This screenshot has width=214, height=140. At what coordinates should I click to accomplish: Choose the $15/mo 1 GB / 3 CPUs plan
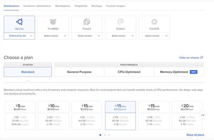coord(87,115)
